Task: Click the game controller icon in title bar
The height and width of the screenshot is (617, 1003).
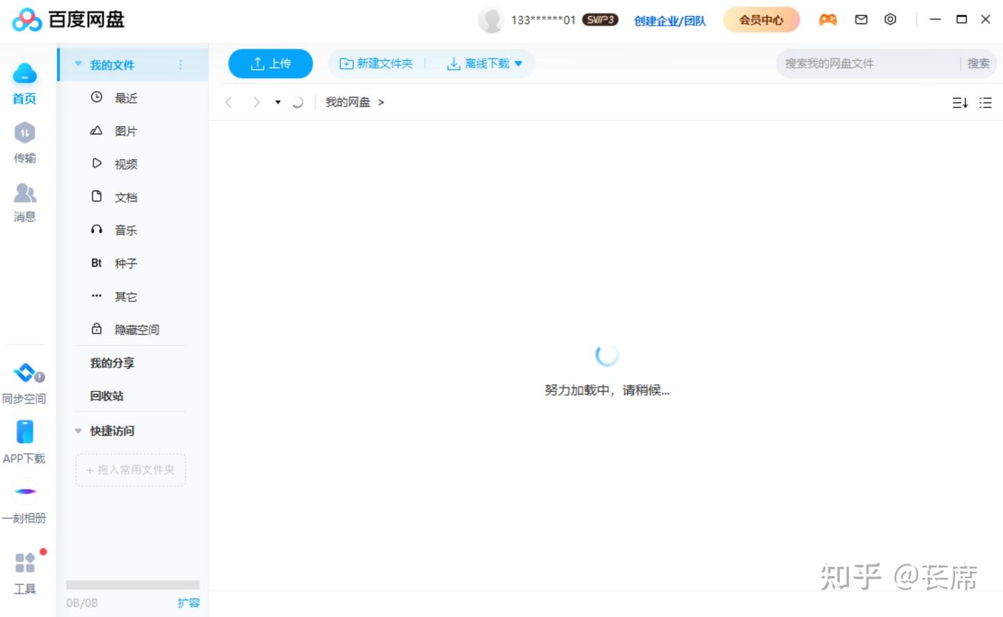Action: click(827, 19)
